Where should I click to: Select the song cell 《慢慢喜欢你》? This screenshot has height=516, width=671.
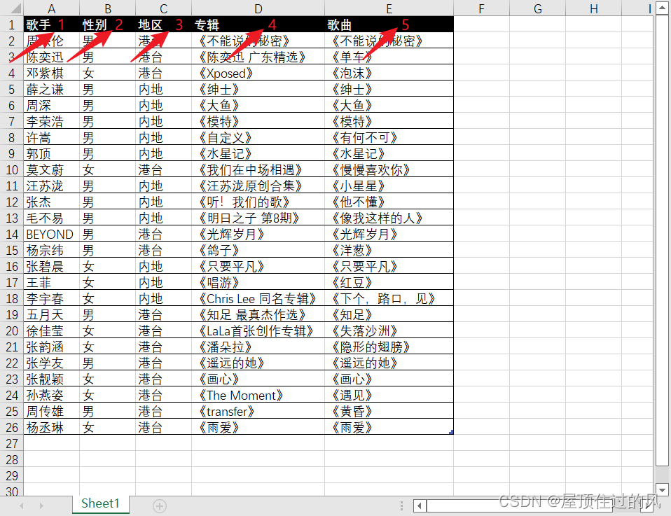pyautogui.click(x=389, y=170)
